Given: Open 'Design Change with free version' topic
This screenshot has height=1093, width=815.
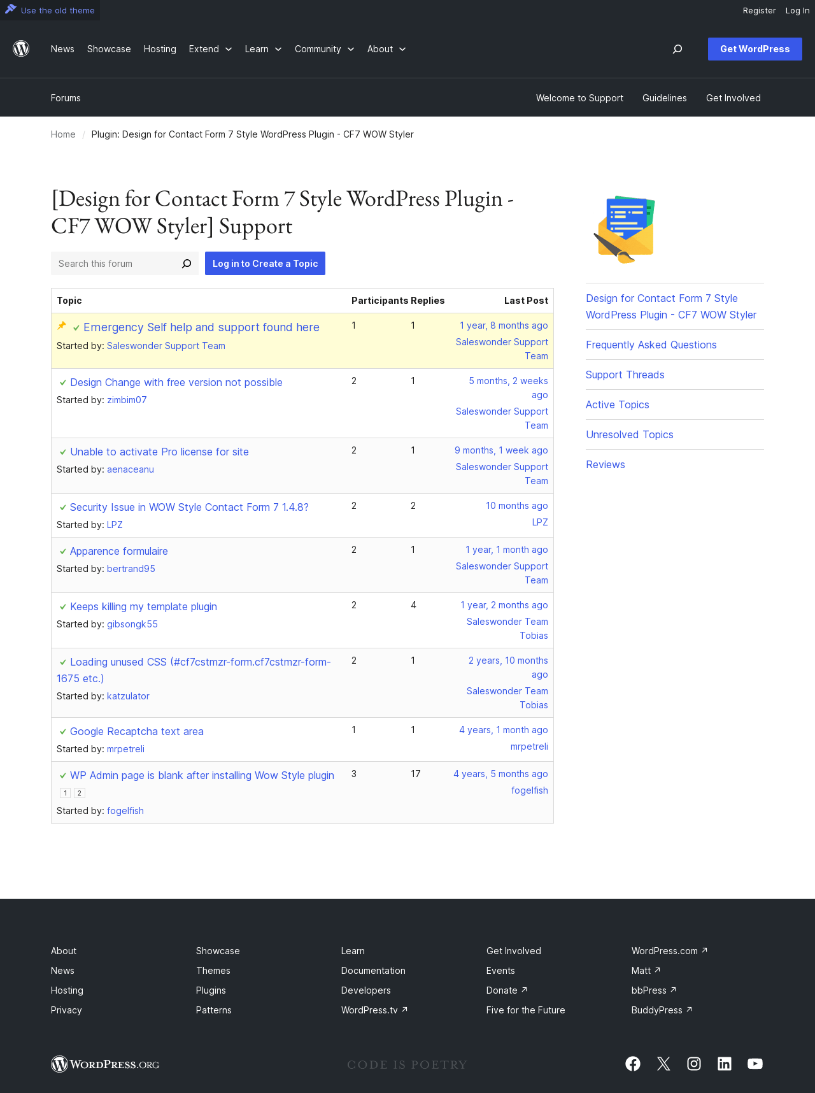Looking at the screenshot, I should (x=176, y=382).
